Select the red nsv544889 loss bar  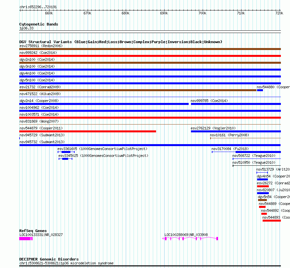(x=262, y=207)
